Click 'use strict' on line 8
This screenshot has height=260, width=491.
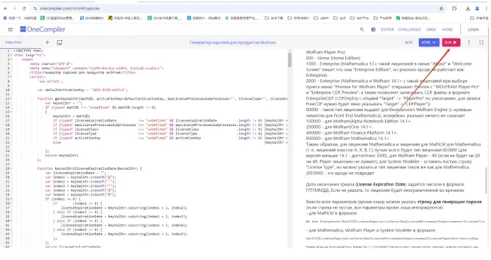tap(50, 81)
